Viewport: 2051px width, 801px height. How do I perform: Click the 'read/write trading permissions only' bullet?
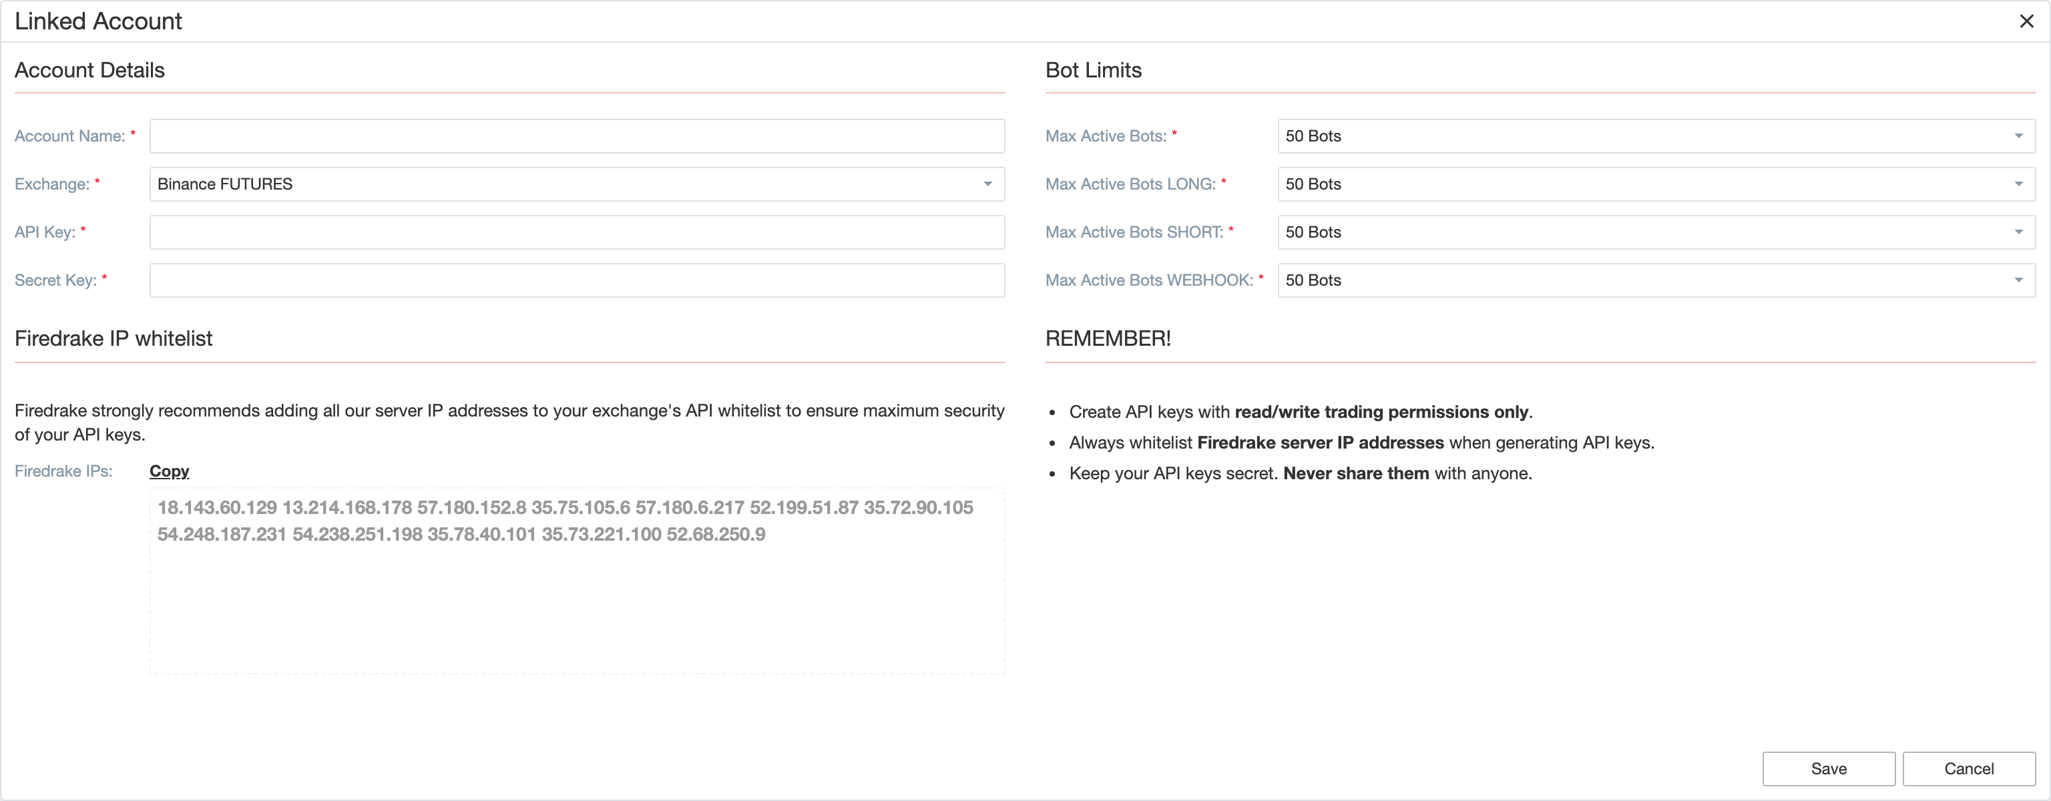(1381, 412)
